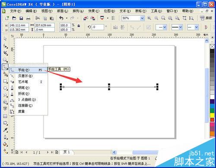
Task: Click the Import icon
Action: (86, 18)
